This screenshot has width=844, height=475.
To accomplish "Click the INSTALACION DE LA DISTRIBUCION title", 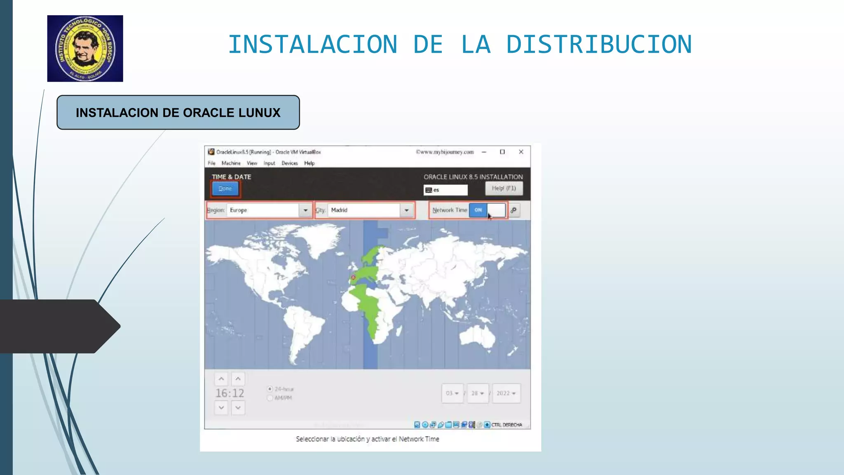I will (x=460, y=44).
